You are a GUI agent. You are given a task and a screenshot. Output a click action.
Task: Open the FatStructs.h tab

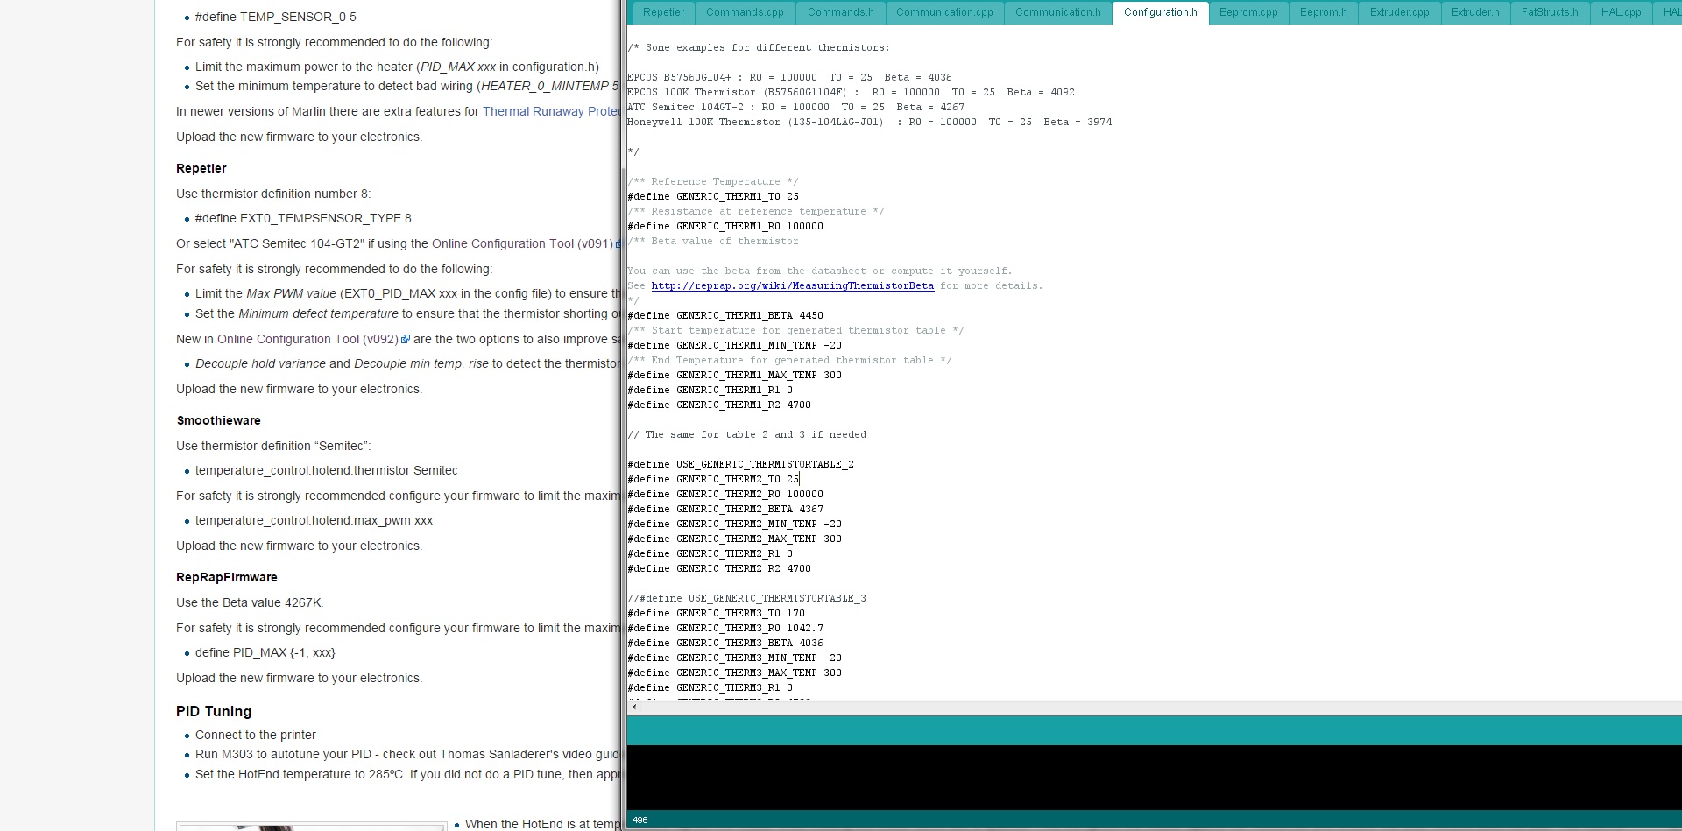click(1549, 12)
